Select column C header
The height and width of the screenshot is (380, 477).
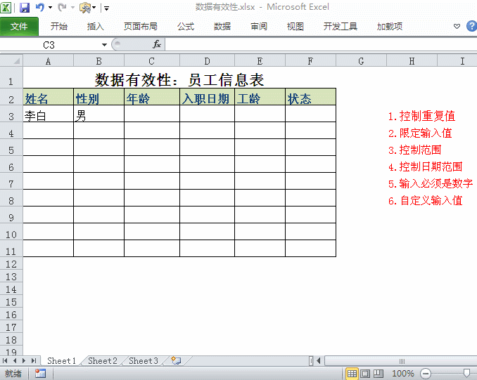[x=151, y=61]
